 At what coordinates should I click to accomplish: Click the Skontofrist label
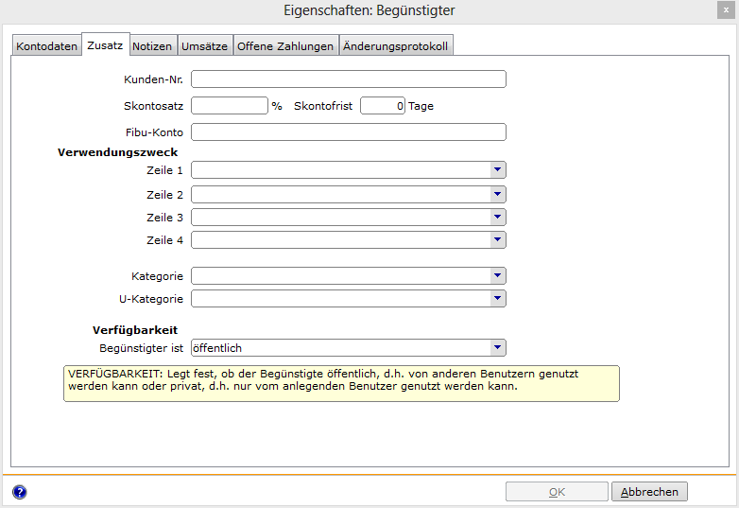tap(323, 106)
